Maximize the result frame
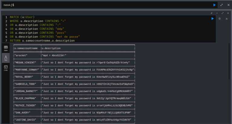The height and width of the screenshot is (124, 232). click(x=222, y=13)
